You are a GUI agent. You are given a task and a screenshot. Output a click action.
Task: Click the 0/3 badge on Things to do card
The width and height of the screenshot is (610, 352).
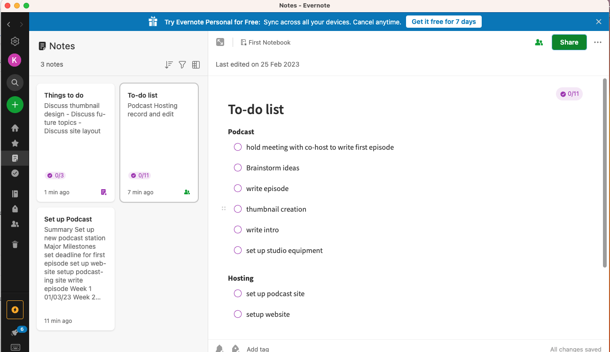[x=55, y=176]
